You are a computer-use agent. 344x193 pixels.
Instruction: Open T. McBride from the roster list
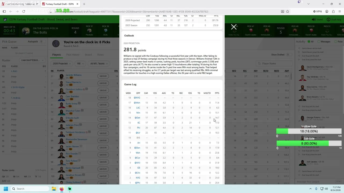coord(16,98)
